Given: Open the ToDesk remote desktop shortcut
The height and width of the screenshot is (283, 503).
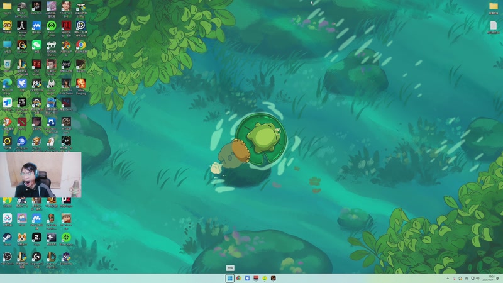Looking at the screenshot, I should coord(7,103).
